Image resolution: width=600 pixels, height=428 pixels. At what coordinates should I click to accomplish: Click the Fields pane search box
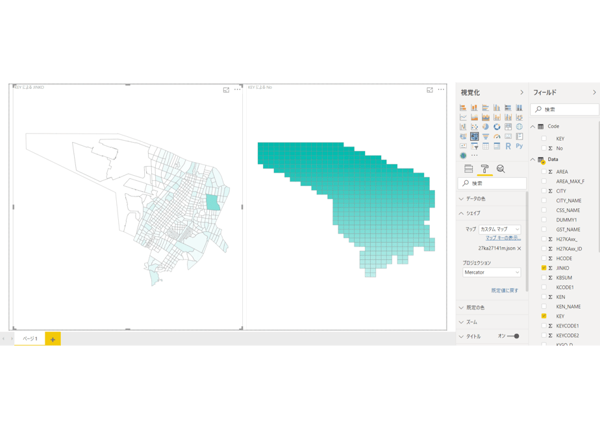pos(565,110)
